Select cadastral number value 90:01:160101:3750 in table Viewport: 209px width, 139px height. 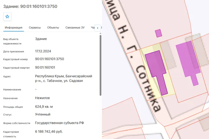tap(50, 59)
